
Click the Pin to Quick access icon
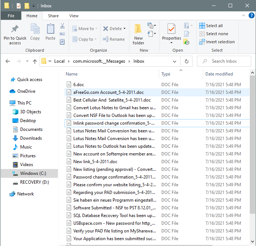click(x=15, y=29)
